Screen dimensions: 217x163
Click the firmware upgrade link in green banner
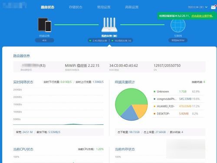coord(202,16)
